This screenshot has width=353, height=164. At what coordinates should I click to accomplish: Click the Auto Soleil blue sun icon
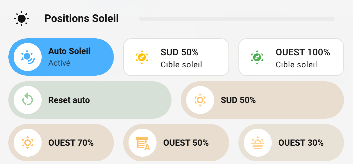28,57
